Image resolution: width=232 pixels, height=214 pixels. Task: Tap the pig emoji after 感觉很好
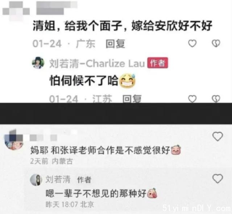176,150
